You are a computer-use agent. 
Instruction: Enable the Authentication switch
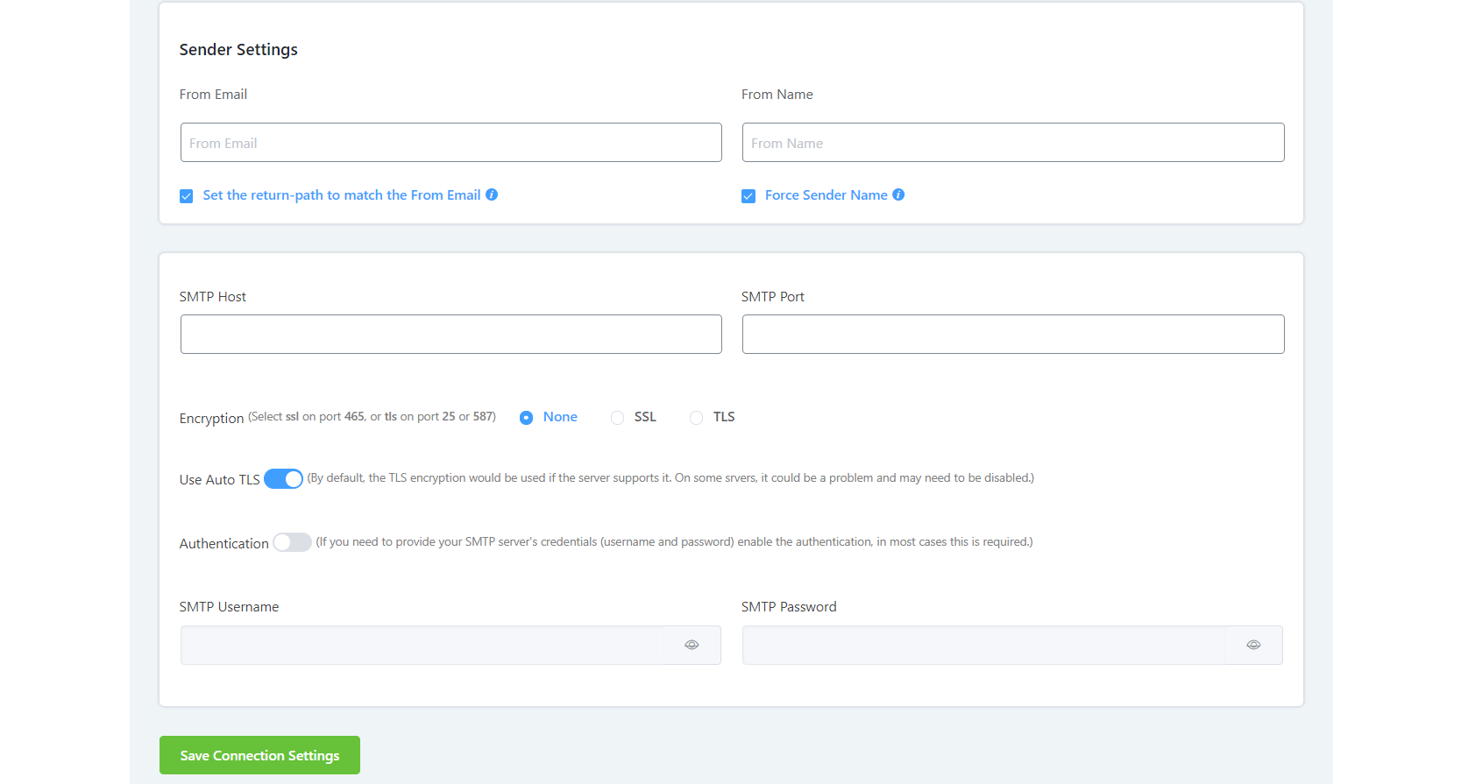point(292,542)
